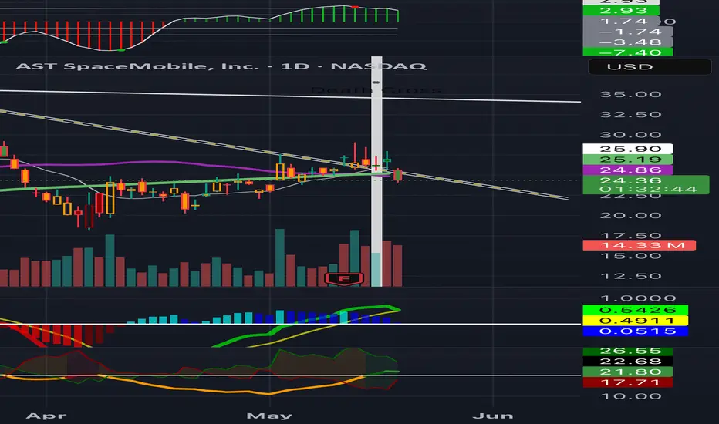Viewport: 719px width, 424px height.
Task: Click the tallest teal volume bar in April
Action: (x=110, y=261)
